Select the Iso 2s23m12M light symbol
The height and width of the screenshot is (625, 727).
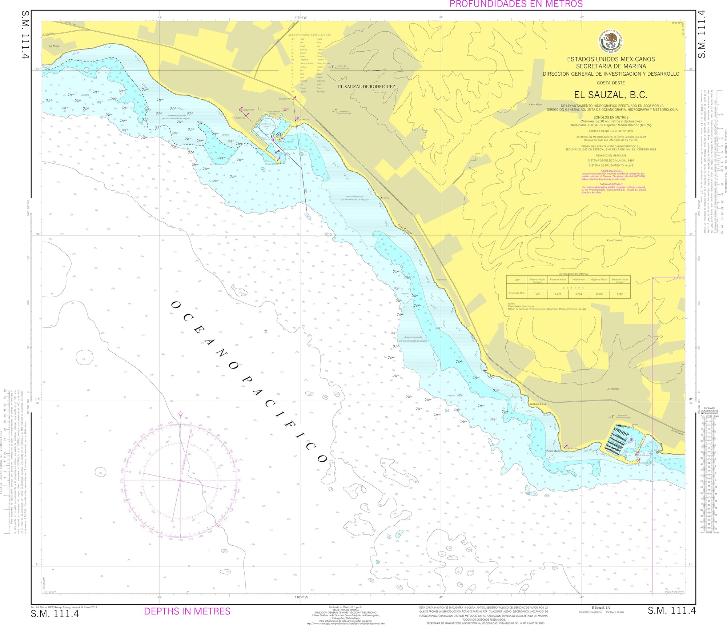293,99
